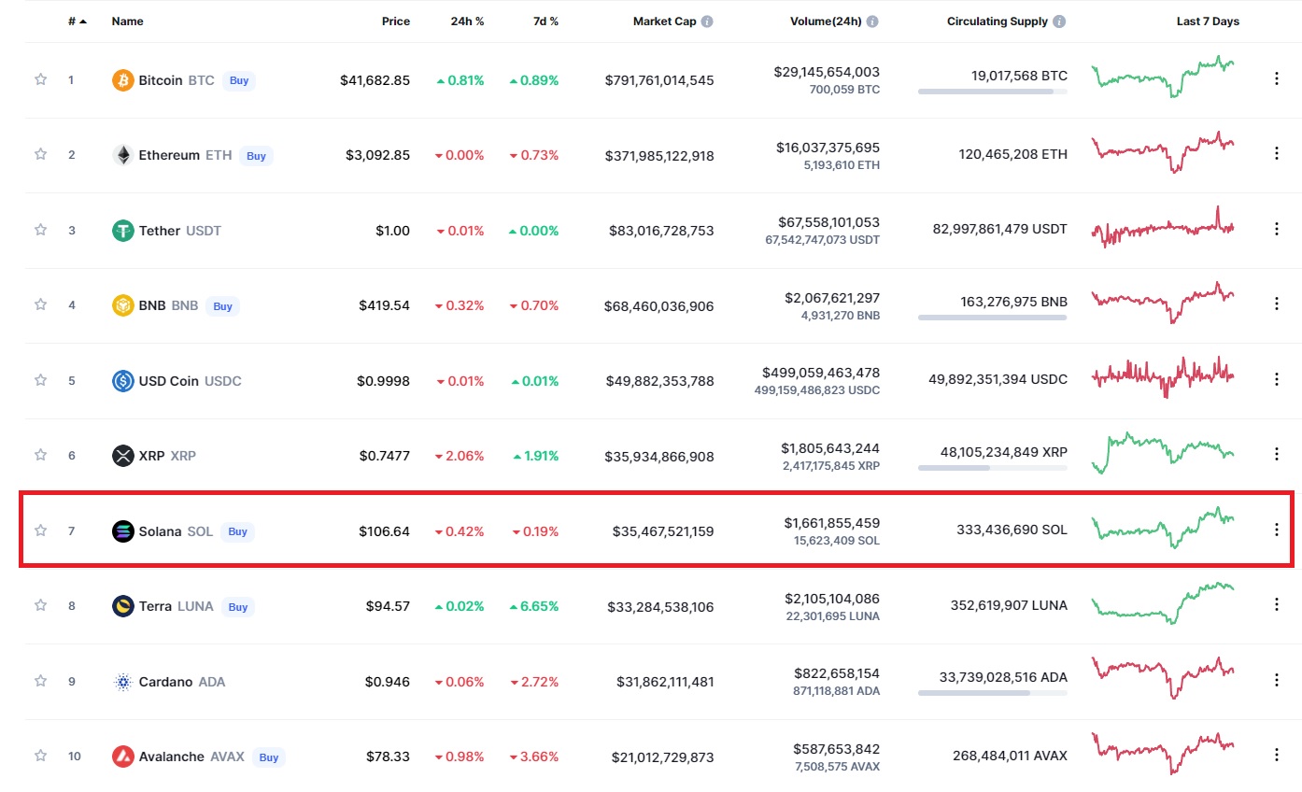This screenshot has width=1302, height=792.
Task: Star Terra LUNA for watchlist
Action: click(40, 605)
